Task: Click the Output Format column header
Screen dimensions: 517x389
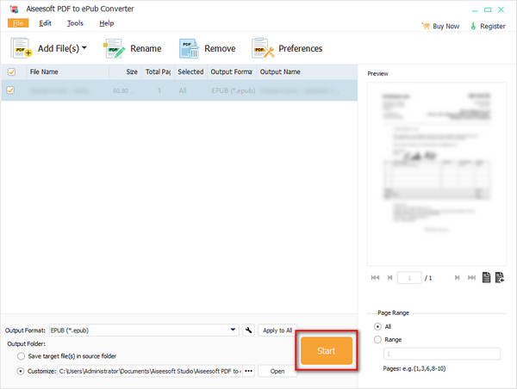Action: [x=232, y=71]
